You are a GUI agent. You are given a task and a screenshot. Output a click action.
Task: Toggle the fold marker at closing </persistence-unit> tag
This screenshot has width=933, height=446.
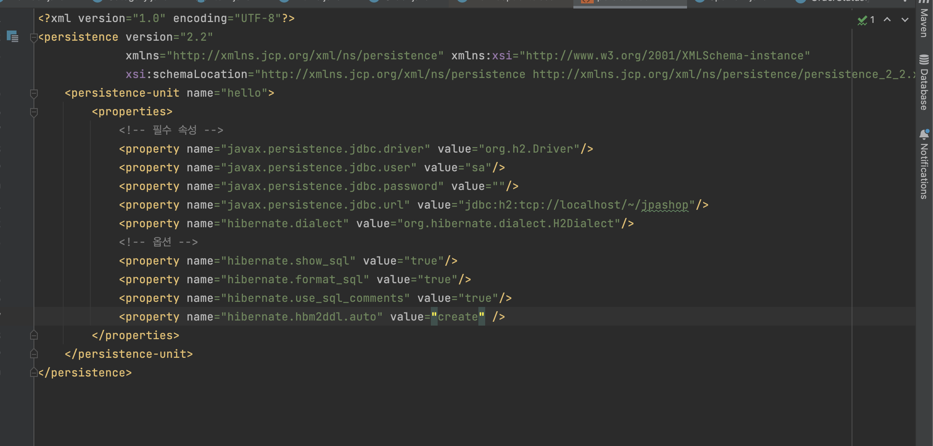coord(34,354)
